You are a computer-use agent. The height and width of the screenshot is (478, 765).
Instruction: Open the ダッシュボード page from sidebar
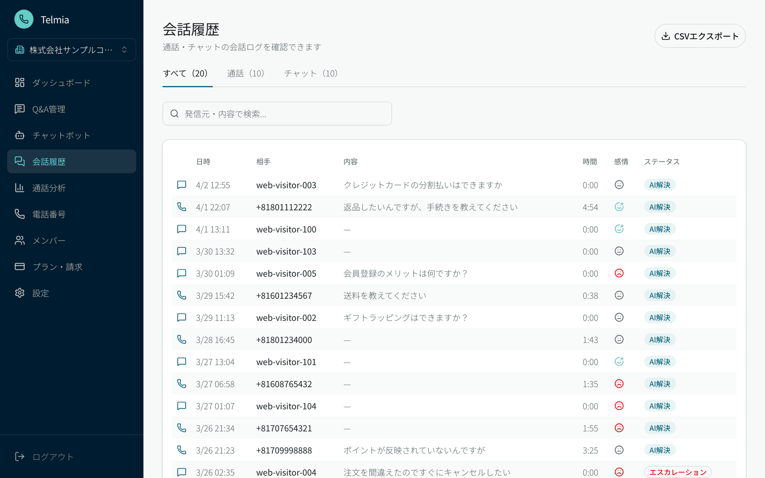click(x=61, y=82)
